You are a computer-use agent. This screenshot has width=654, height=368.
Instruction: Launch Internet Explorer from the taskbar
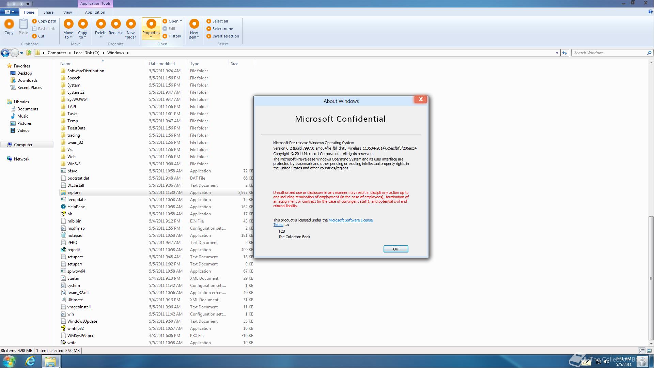(x=30, y=361)
